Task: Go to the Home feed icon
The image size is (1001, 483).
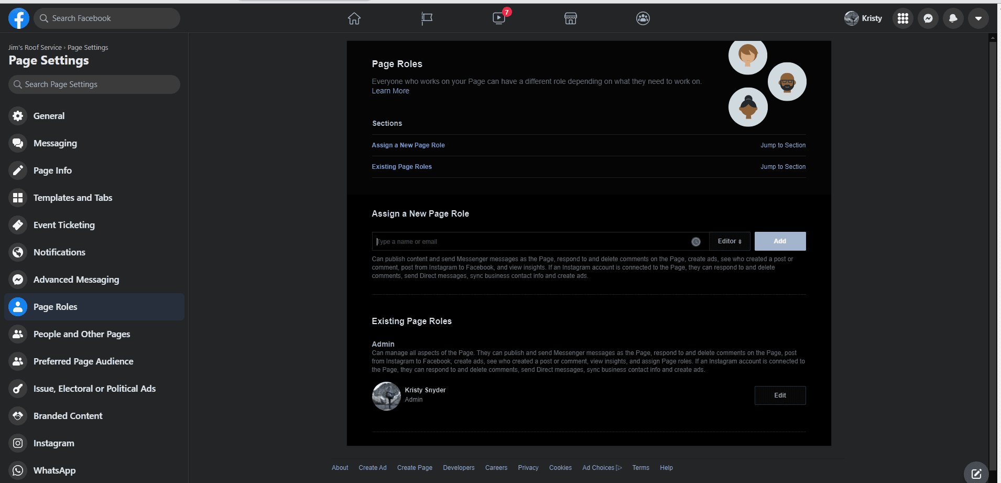Action: (x=354, y=19)
